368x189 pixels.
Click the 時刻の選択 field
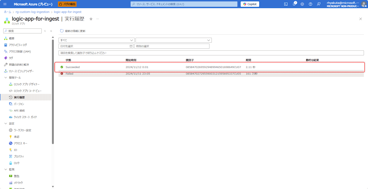pos(172,46)
